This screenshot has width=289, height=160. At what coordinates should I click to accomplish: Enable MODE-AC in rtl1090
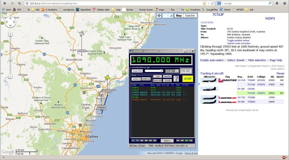146,79
